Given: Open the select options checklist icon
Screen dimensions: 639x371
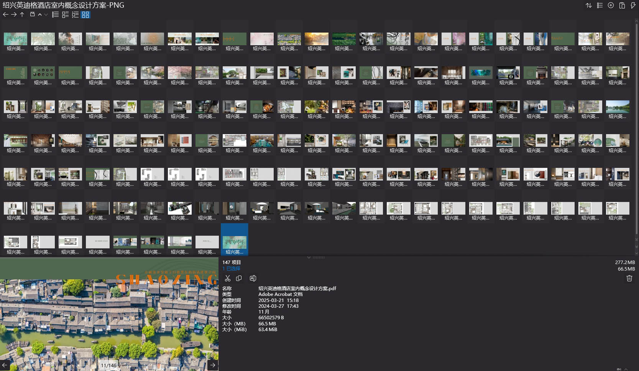Looking at the screenshot, I should [x=600, y=5].
